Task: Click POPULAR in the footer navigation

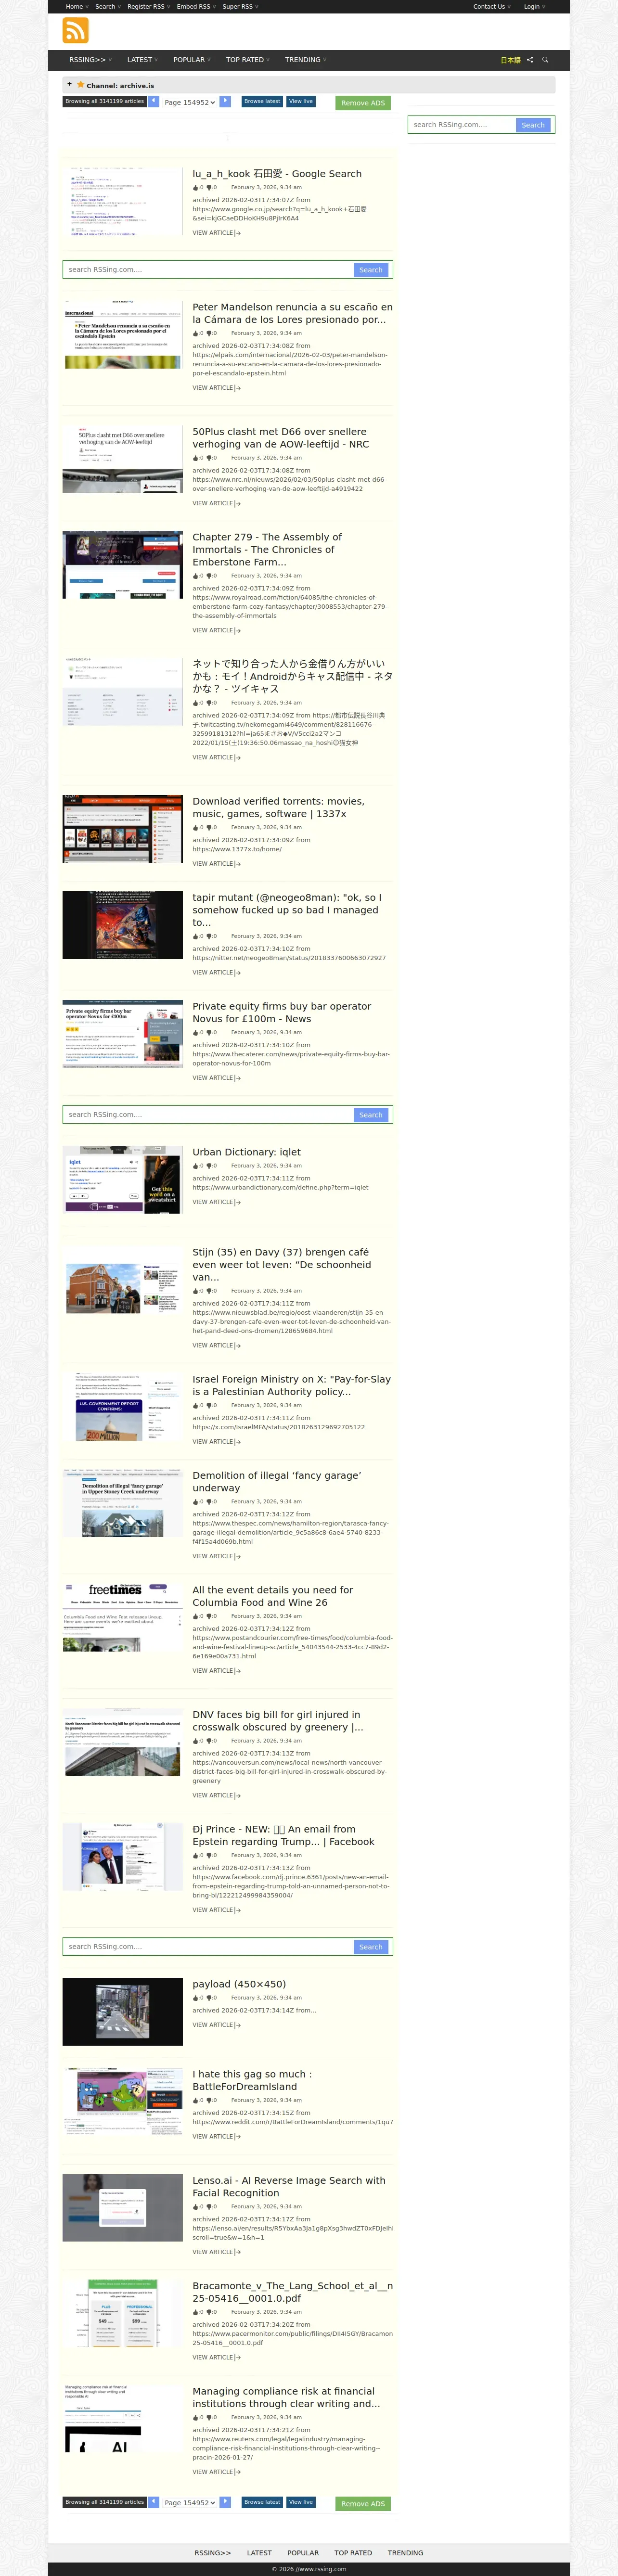Action: click(x=303, y=2553)
